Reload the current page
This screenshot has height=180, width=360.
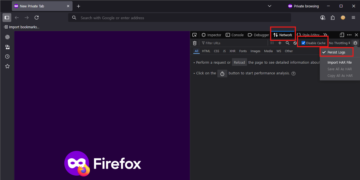[x=37, y=18]
